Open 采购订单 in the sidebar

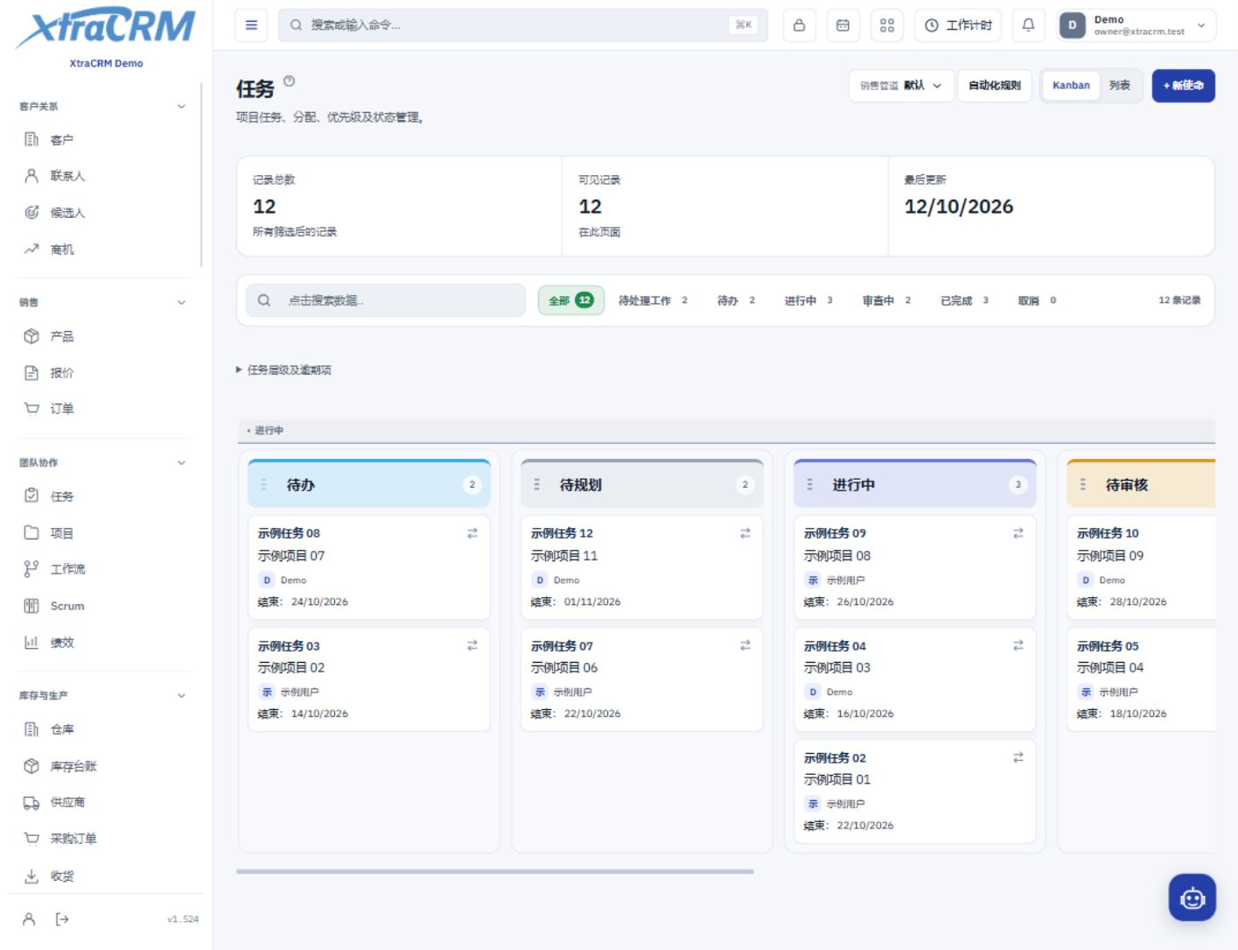pos(103,839)
